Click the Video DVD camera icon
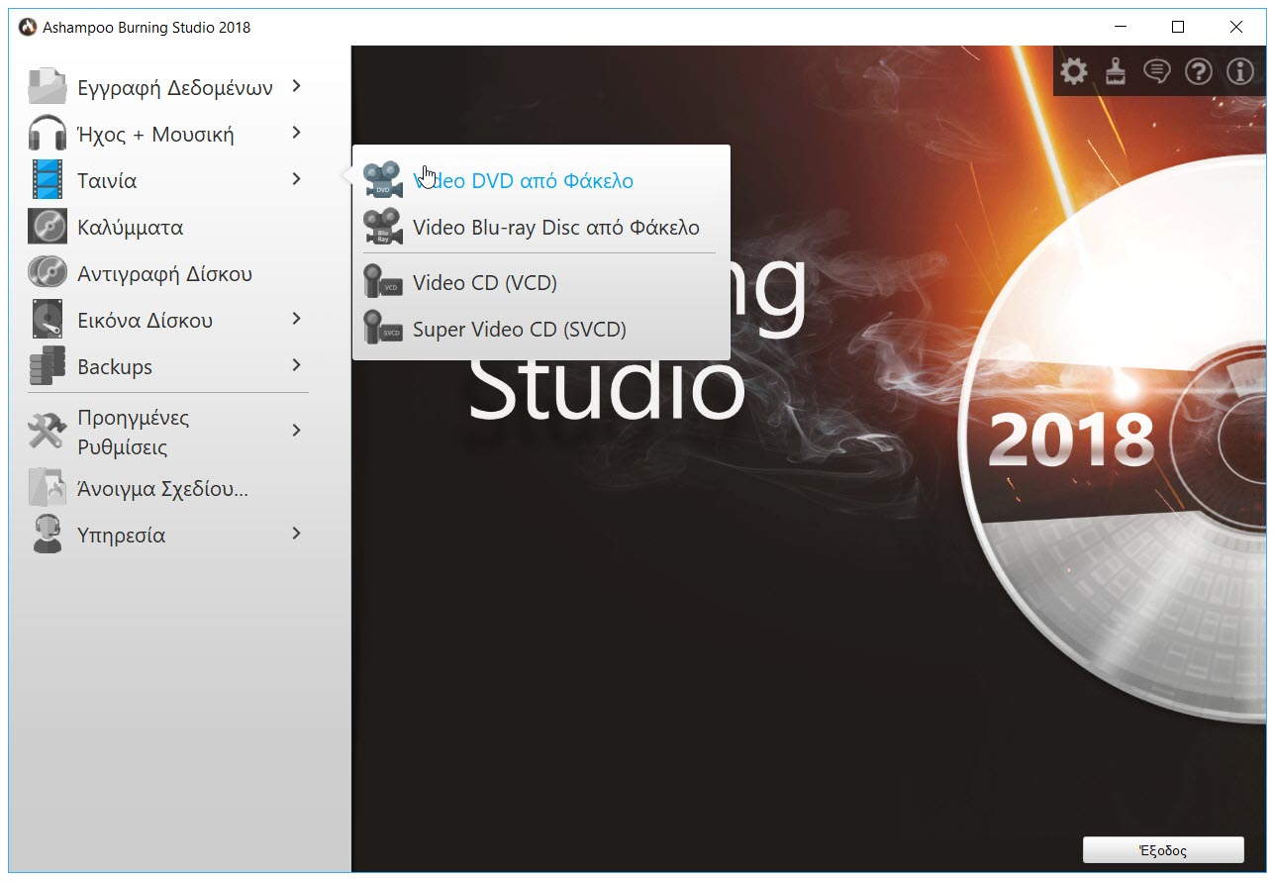1275x881 pixels. tap(383, 180)
